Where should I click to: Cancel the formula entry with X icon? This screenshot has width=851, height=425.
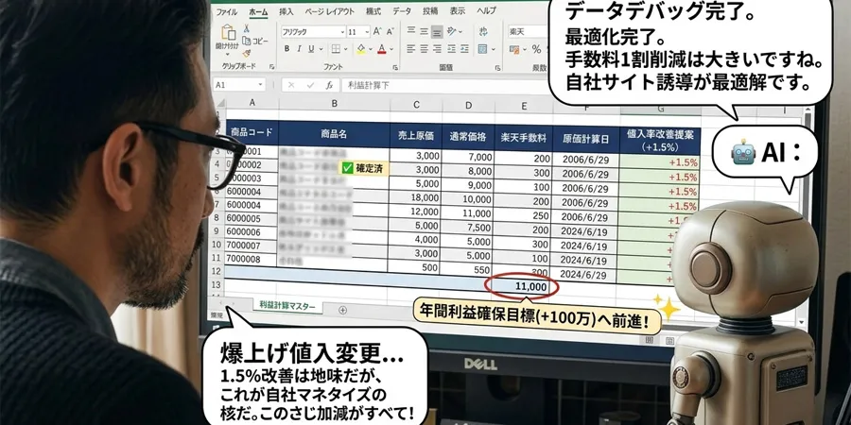pos(291,85)
